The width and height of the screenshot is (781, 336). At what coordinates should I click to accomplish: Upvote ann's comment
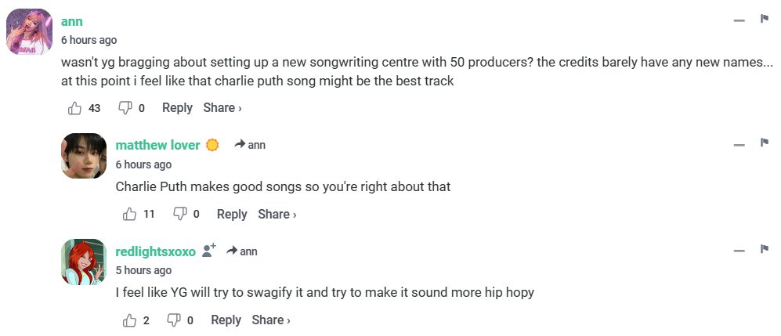(x=75, y=108)
